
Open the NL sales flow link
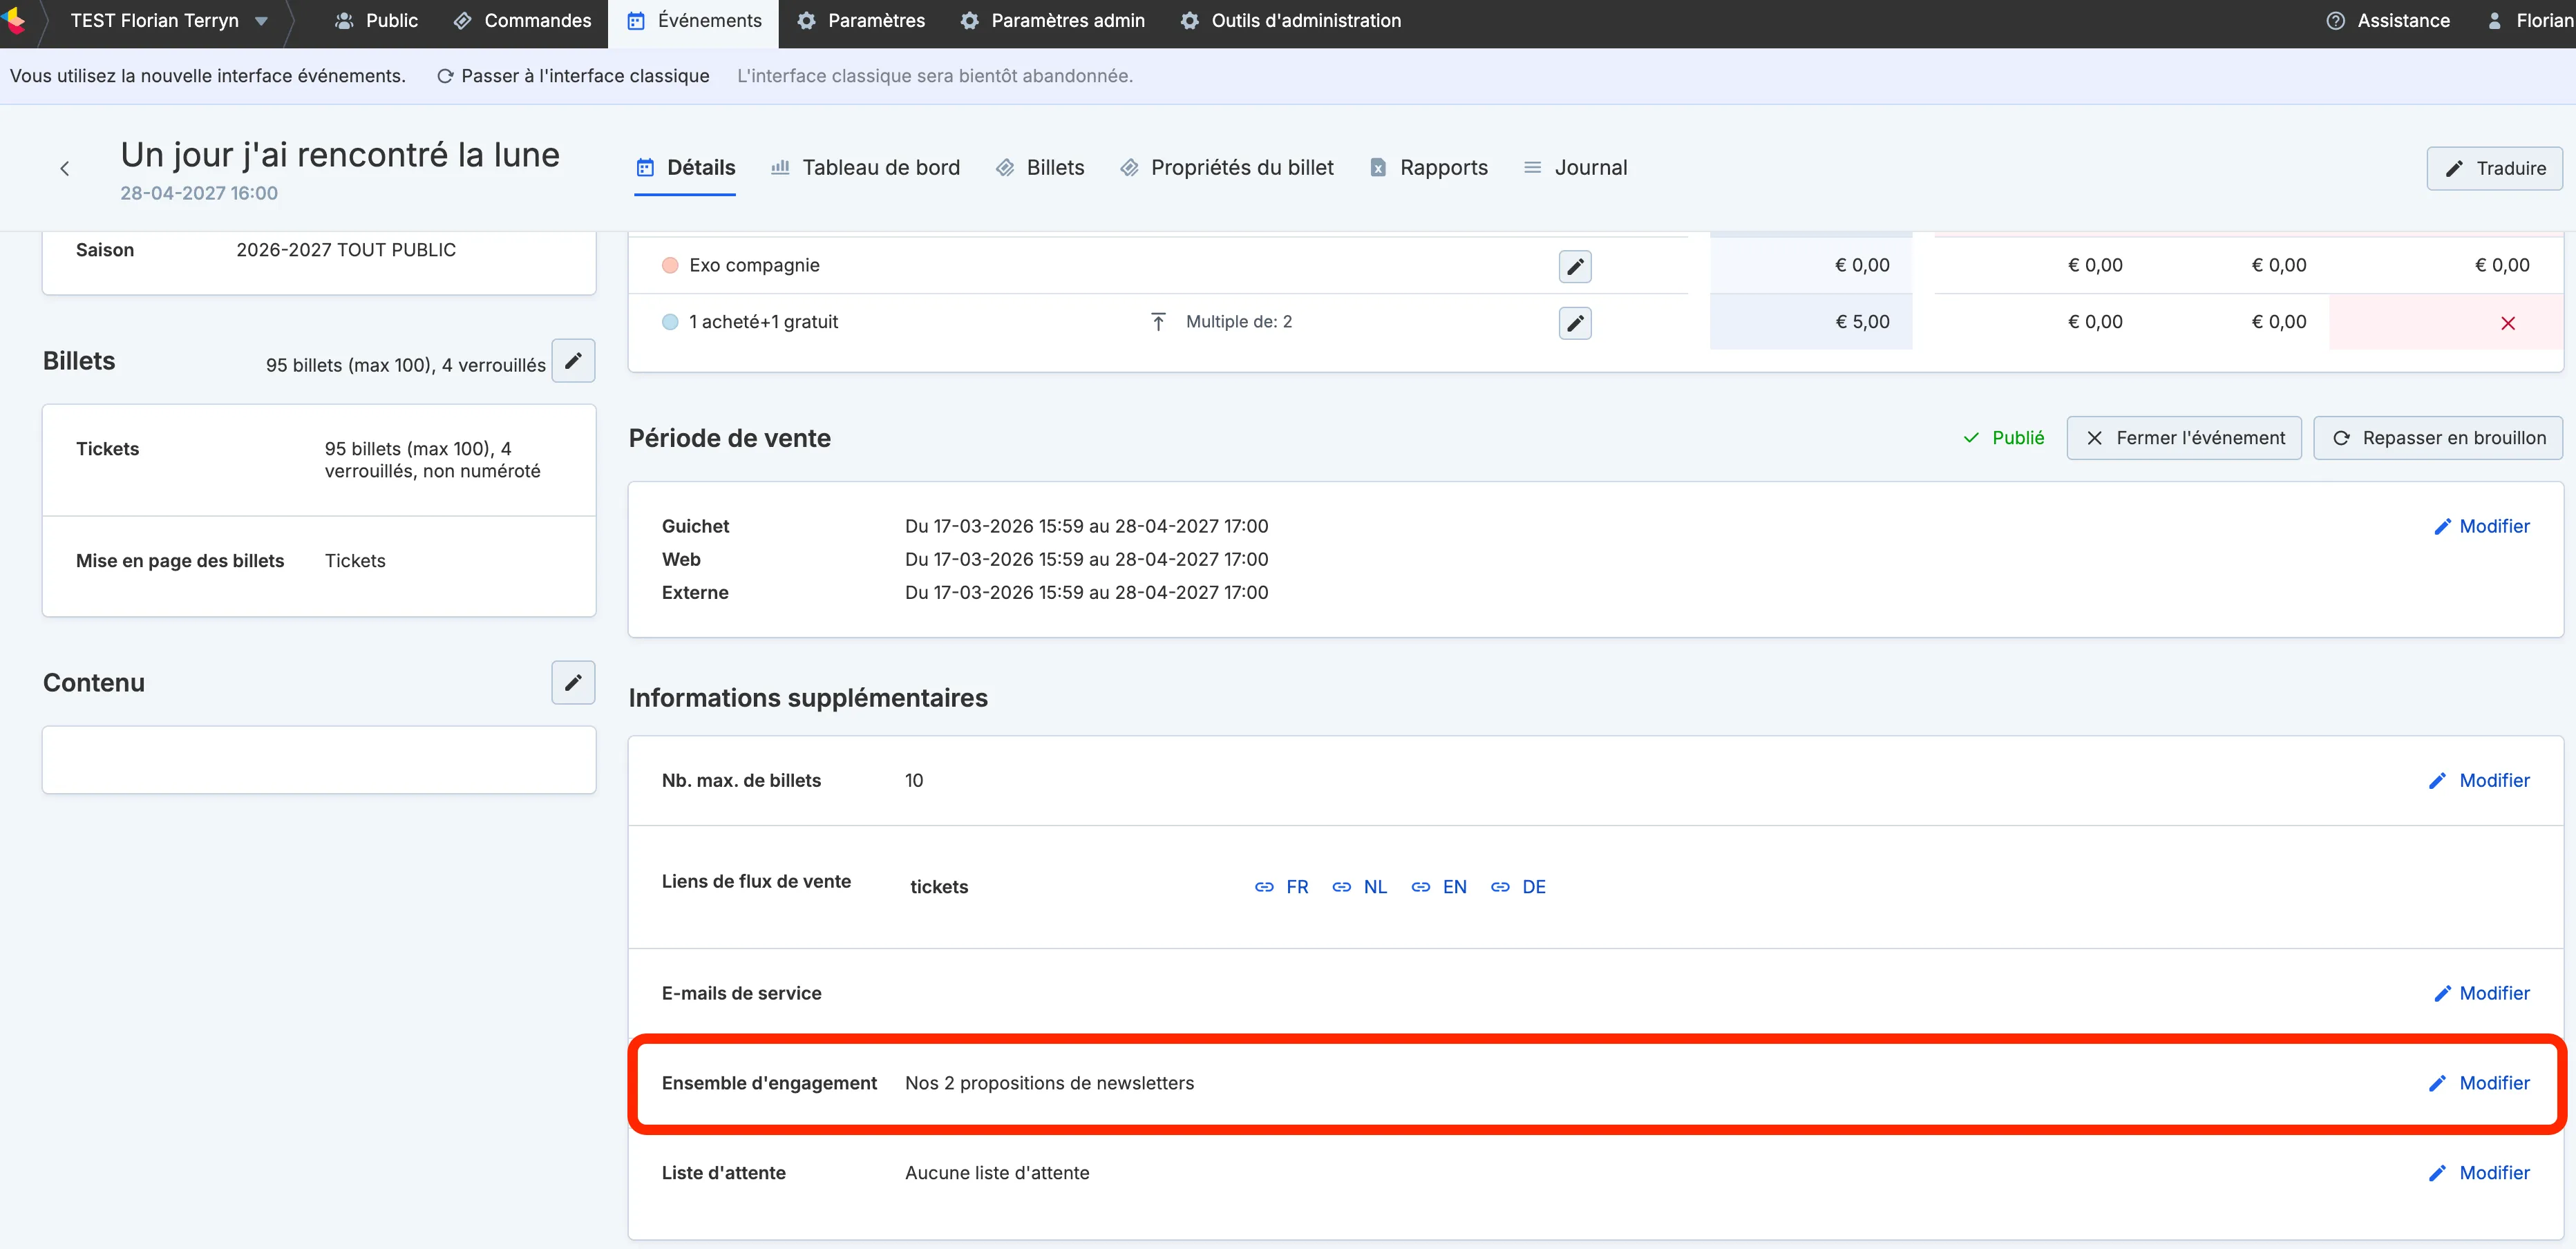click(x=1360, y=887)
